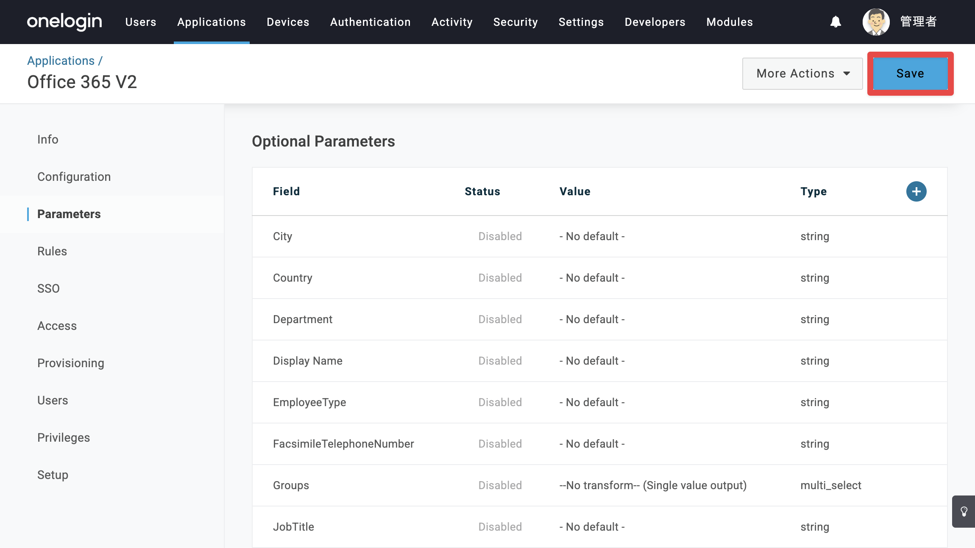Click the string type for JobTitle
975x548 pixels.
815,527
